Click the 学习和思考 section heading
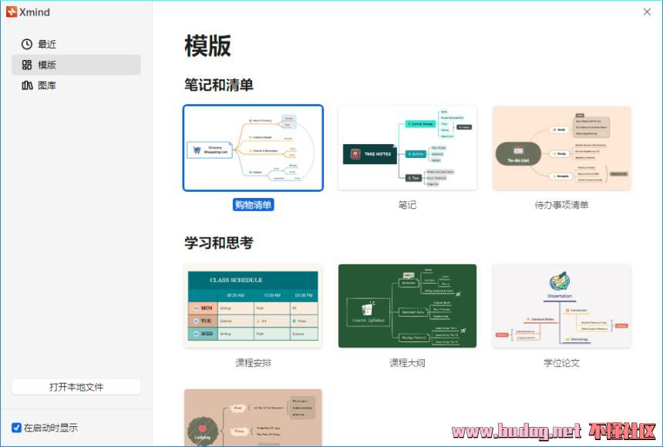663x447 pixels. pos(219,243)
